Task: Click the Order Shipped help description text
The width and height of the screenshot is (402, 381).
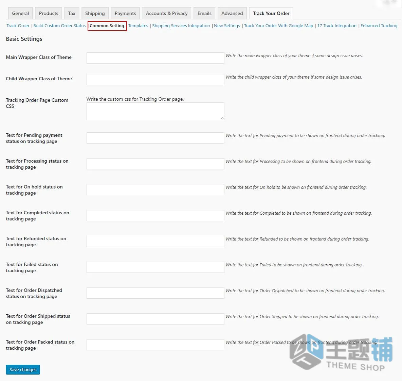Action: pyautogui.click(x=302, y=316)
